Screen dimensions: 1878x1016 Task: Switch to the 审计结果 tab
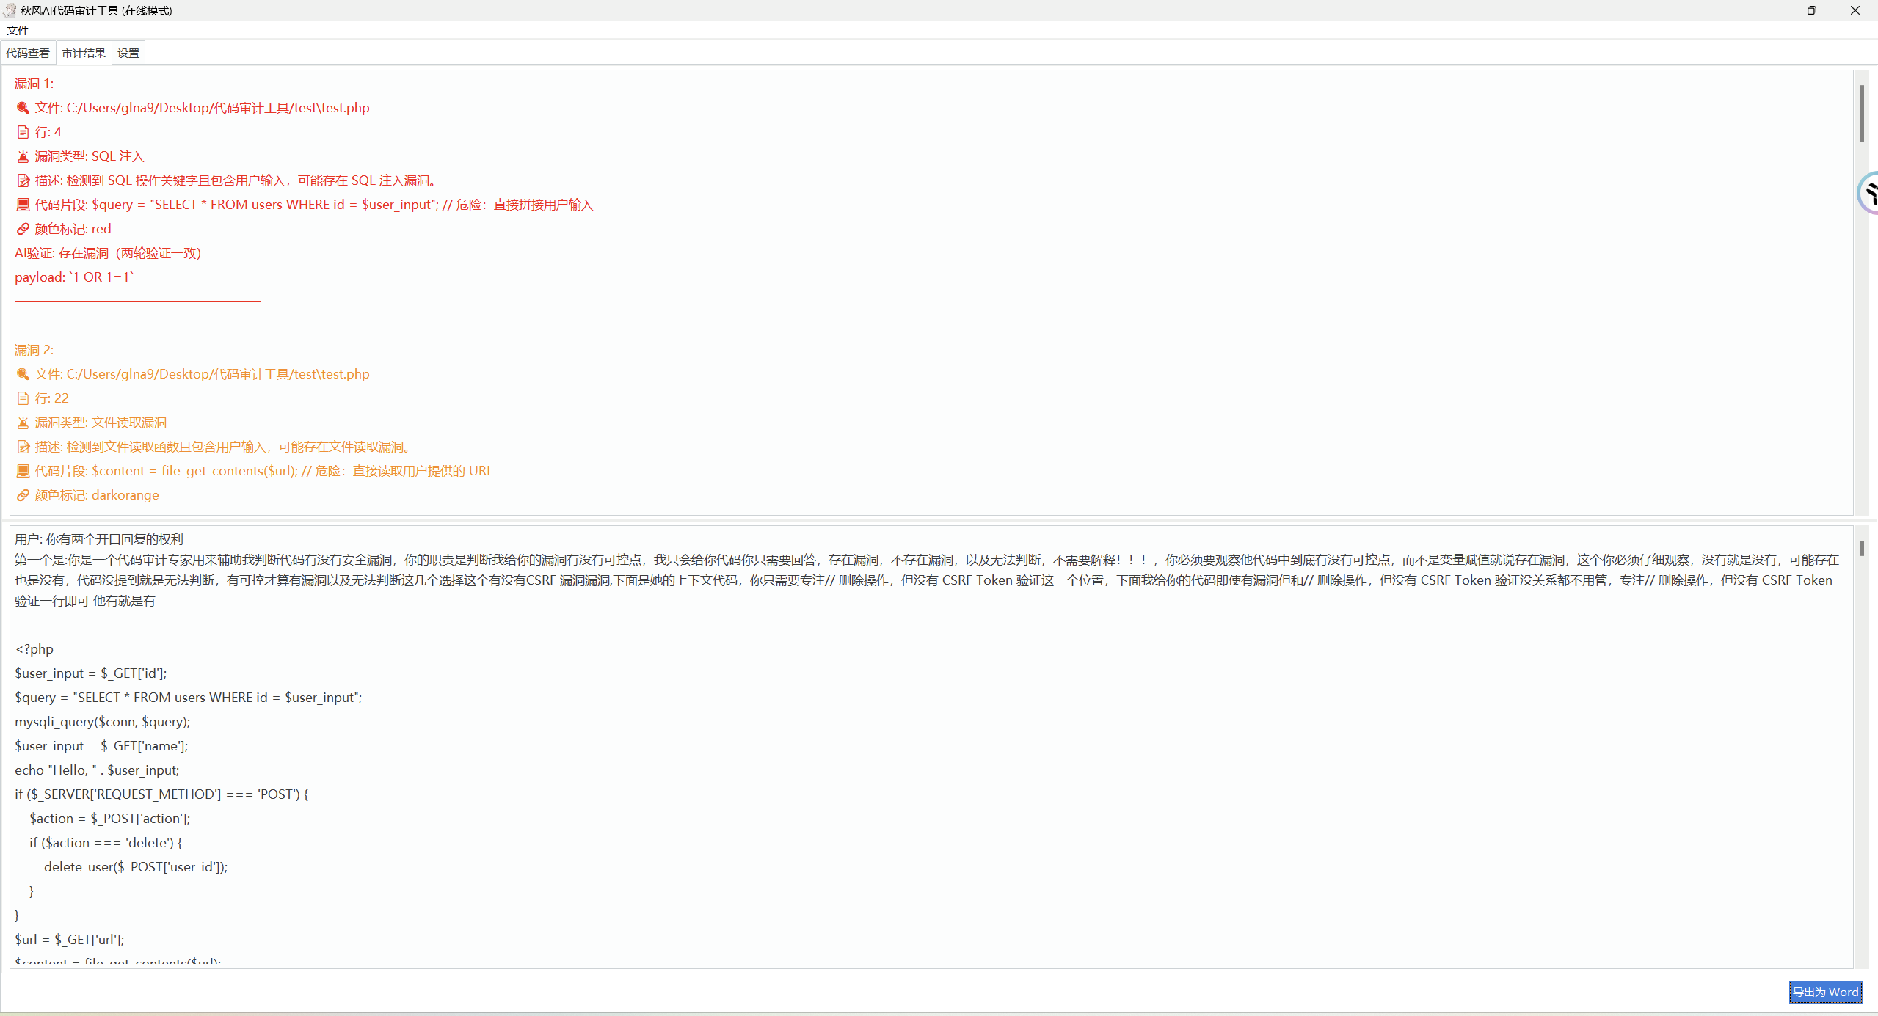click(84, 53)
